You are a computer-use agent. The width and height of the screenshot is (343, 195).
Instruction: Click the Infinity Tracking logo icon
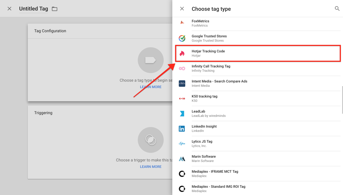(x=182, y=68)
